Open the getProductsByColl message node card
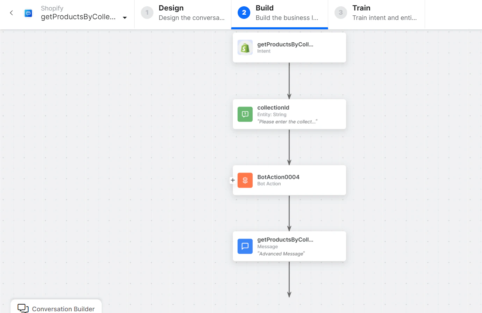The width and height of the screenshot is (482, 313). tap(289, 246)
